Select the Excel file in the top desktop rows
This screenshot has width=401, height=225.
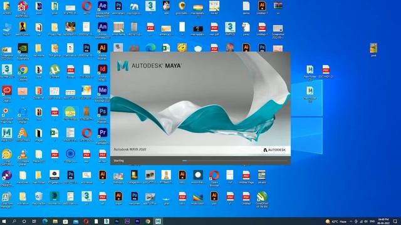[166, 47]
